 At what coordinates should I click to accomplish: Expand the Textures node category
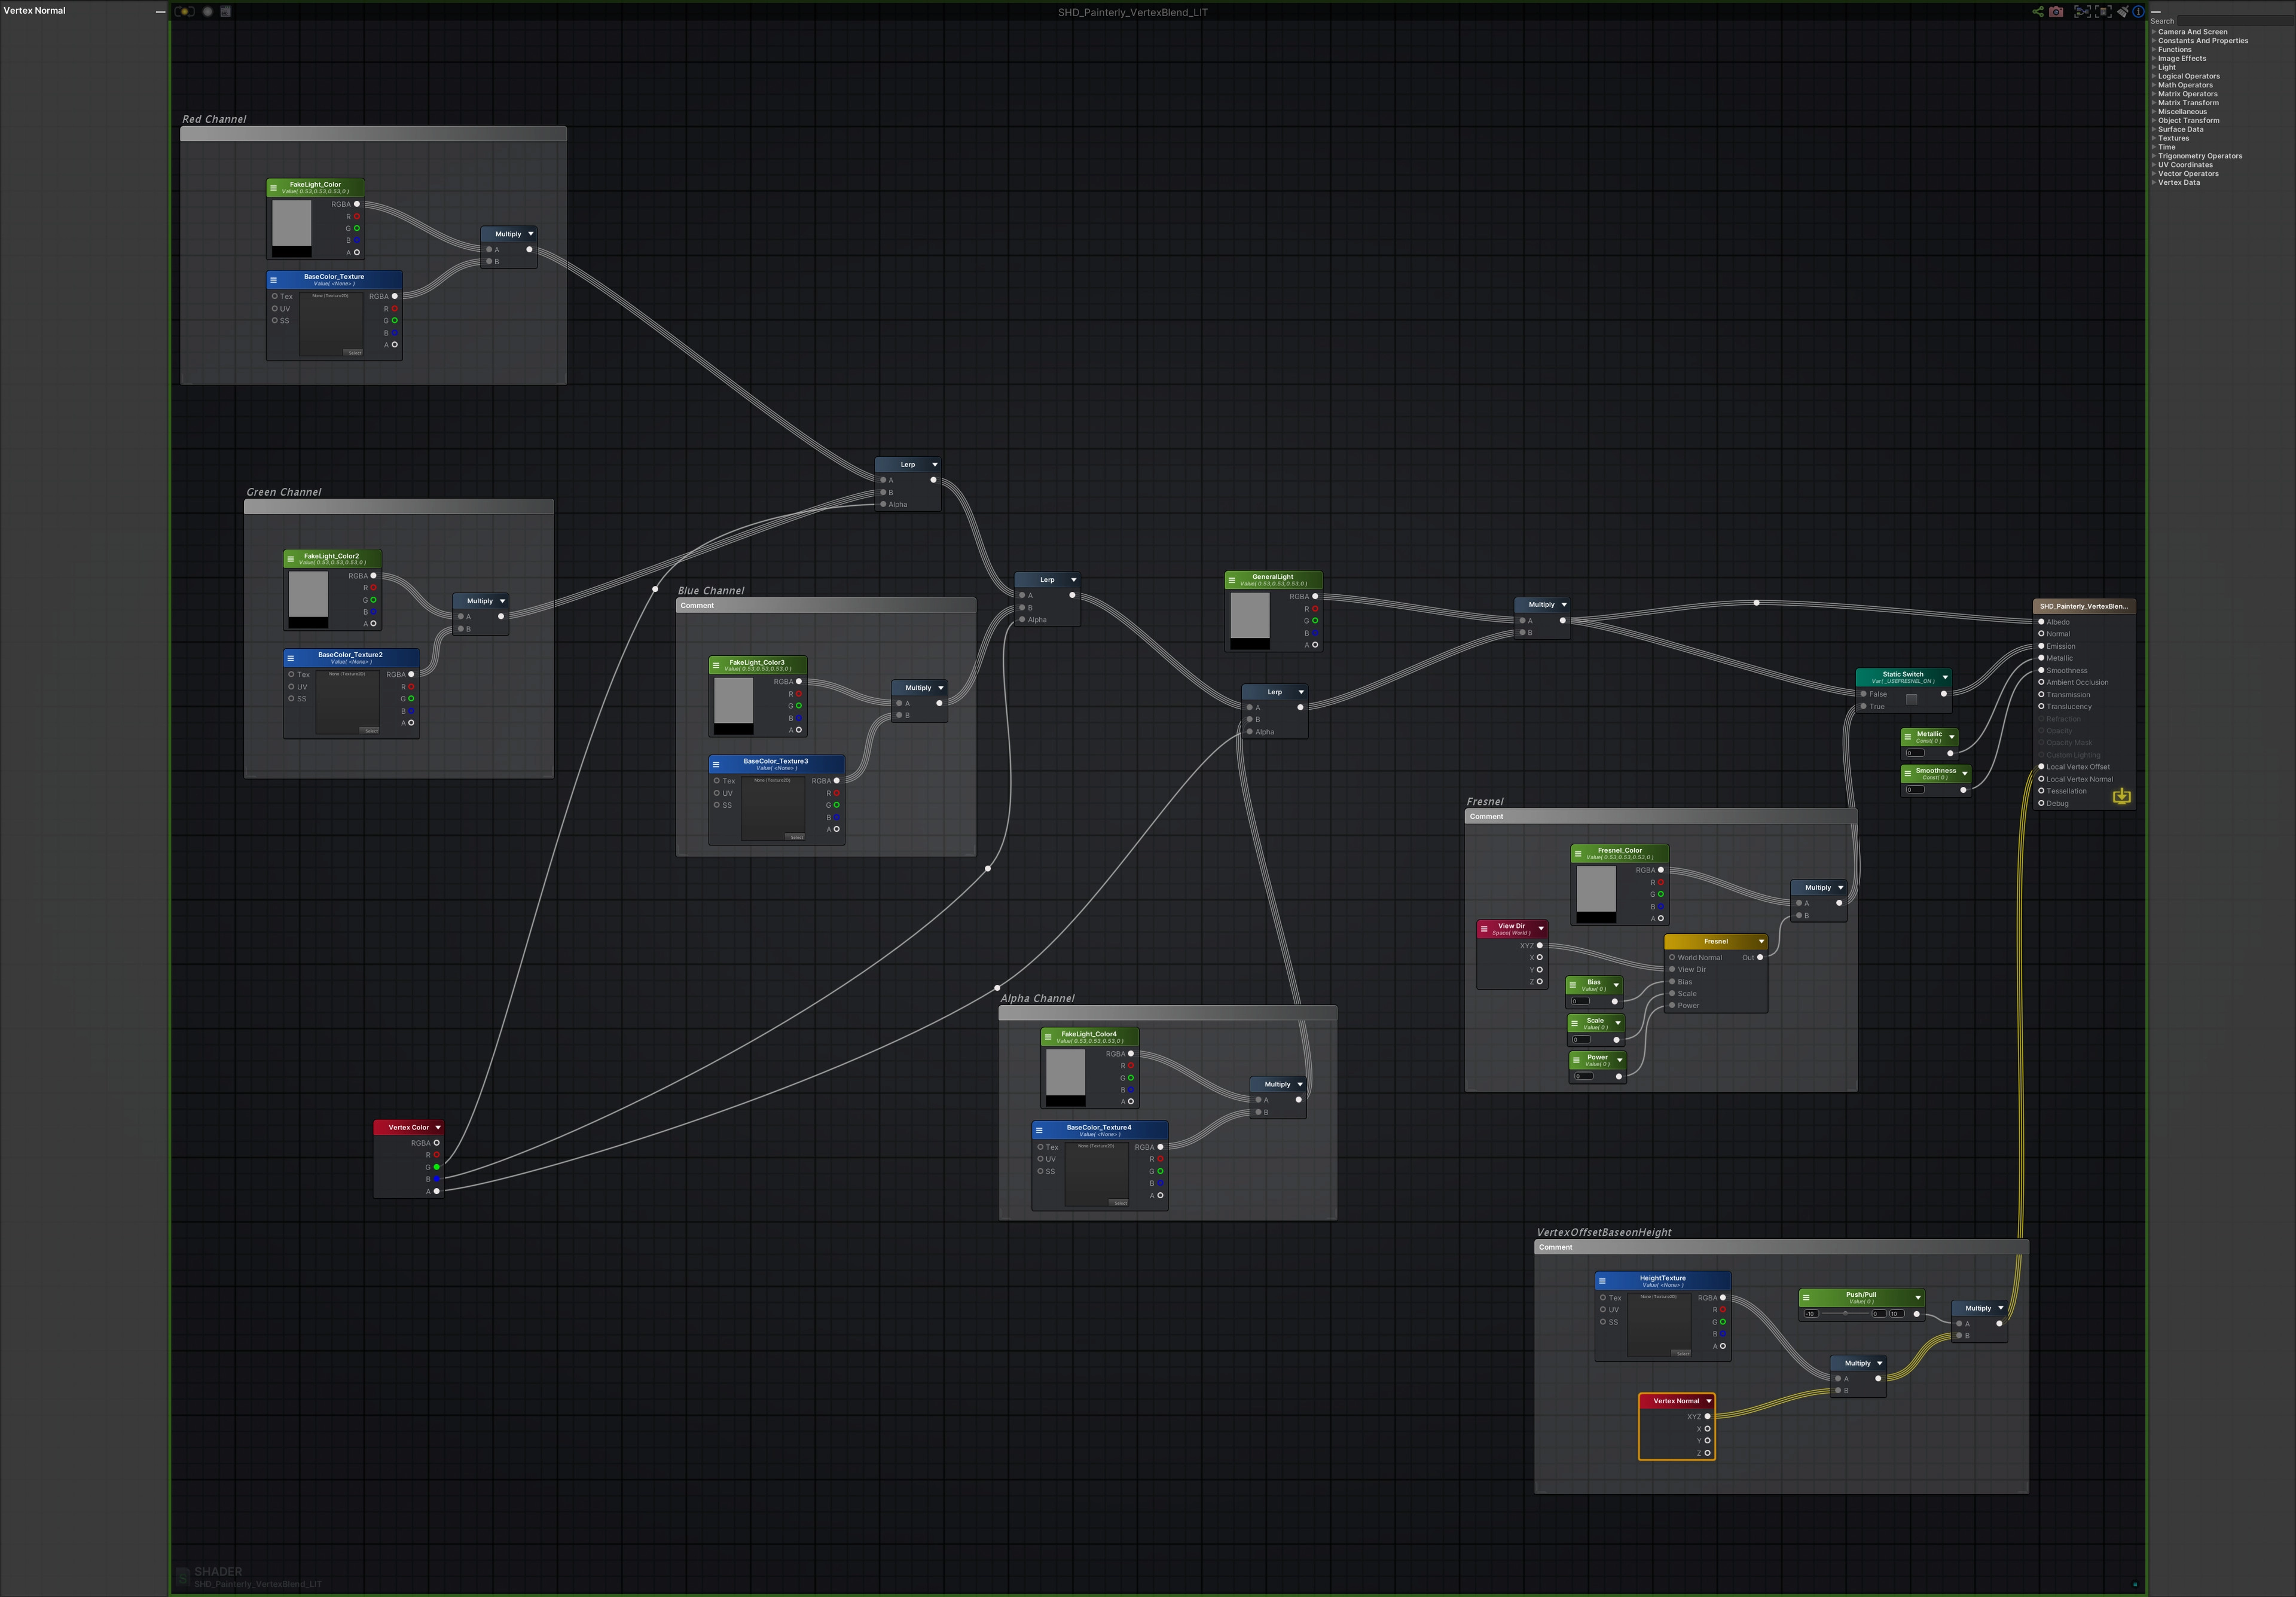click(x=2173, y=138)
